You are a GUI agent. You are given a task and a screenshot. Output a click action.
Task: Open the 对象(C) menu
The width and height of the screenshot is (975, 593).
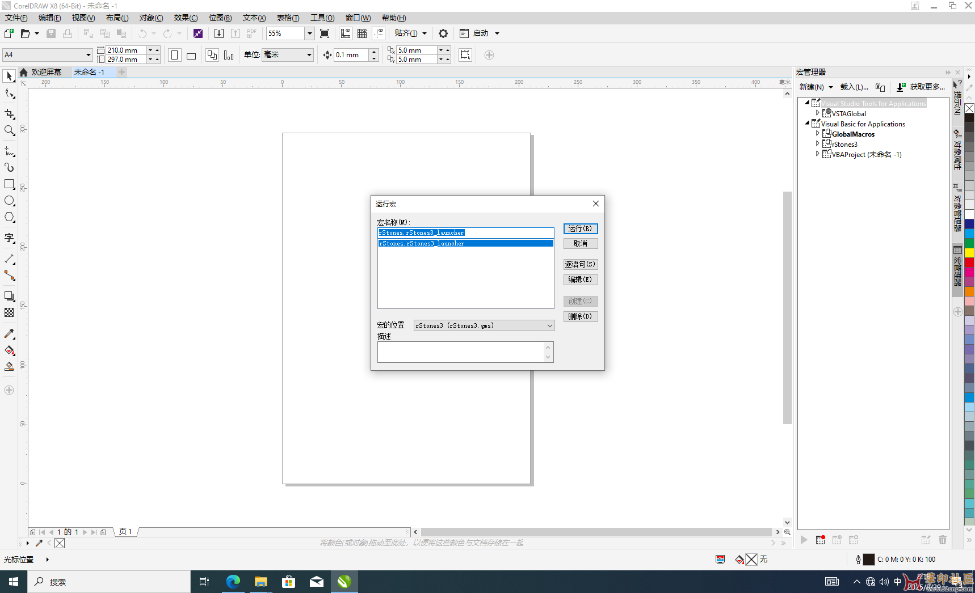pos(151,18)
